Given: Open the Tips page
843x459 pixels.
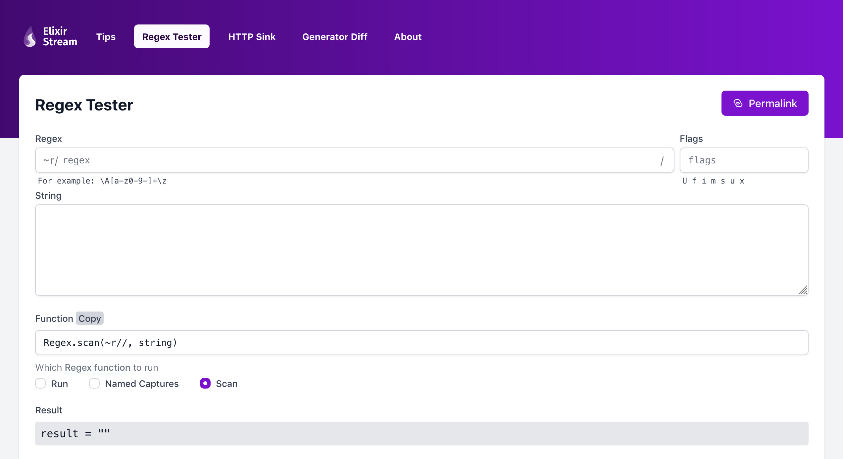Looking at the screenshot, I should coord(106,36).
